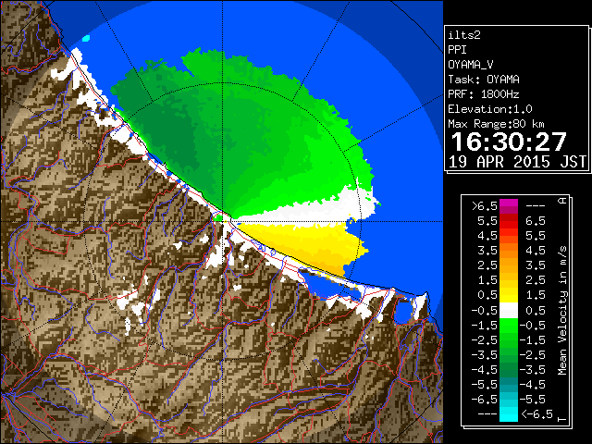
Task: Click the yellow legend band
Action: point(509,295)
